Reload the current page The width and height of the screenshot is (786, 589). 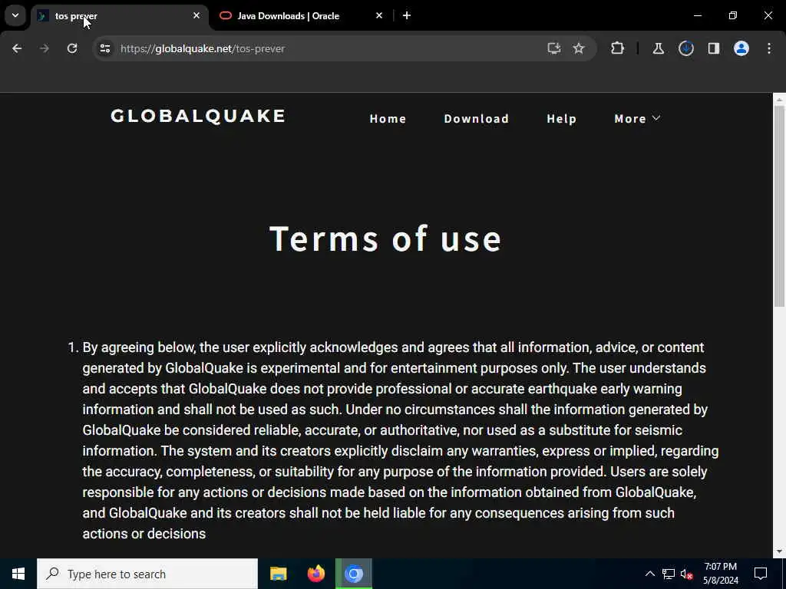coord(72,48)
